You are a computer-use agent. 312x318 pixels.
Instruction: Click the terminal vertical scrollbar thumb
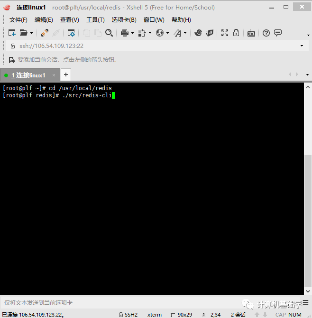tap(308, 221)
